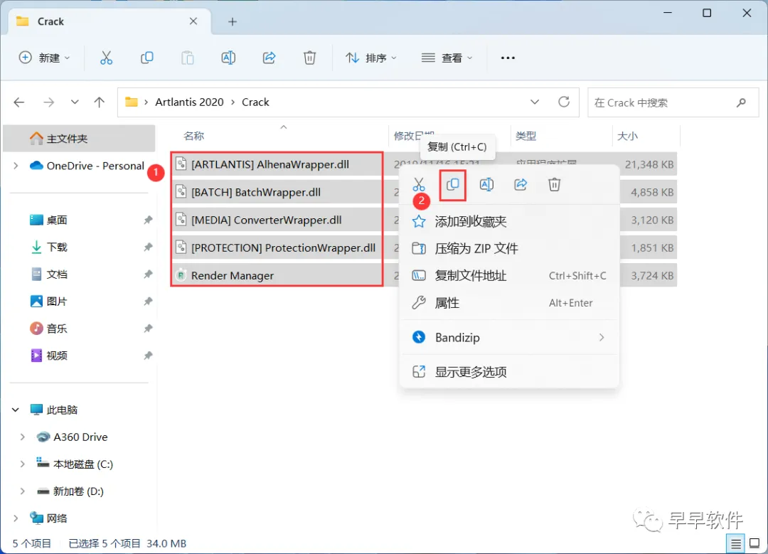The width and height of the screenshot is (768, 554).
Task: Click Cut scissors in the context menu
Action: tap(418, 185)
